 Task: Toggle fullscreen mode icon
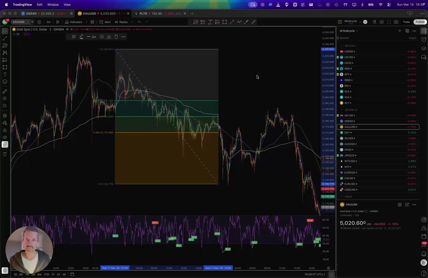point(389,22)
